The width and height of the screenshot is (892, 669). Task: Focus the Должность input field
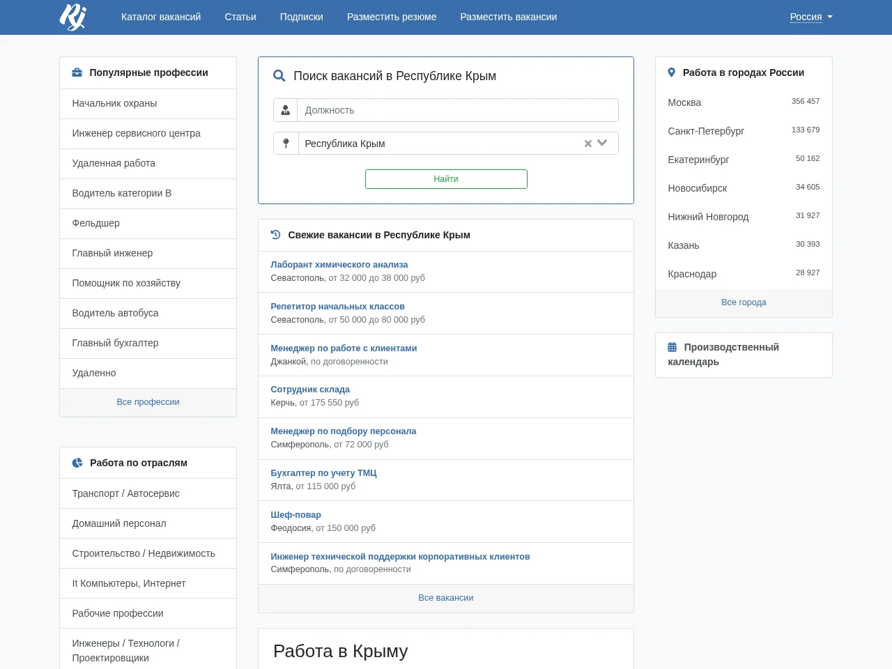pyautogui.click(x=458, y=110)
